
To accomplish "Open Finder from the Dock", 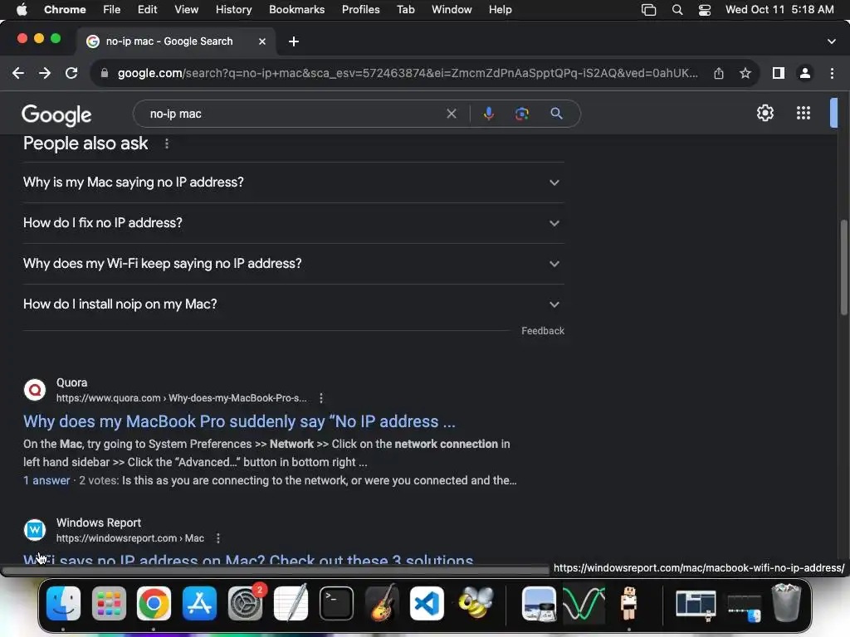I will point(63,603).
